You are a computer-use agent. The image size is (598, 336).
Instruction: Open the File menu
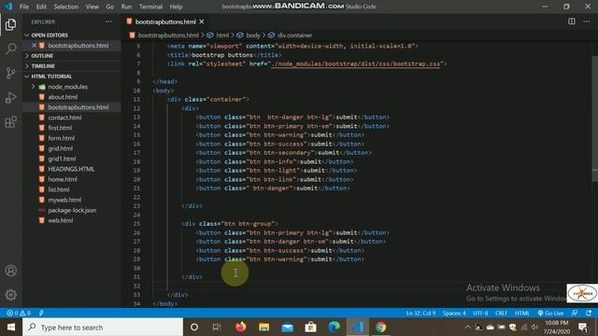pyautogui.click(x=24, y=7)
